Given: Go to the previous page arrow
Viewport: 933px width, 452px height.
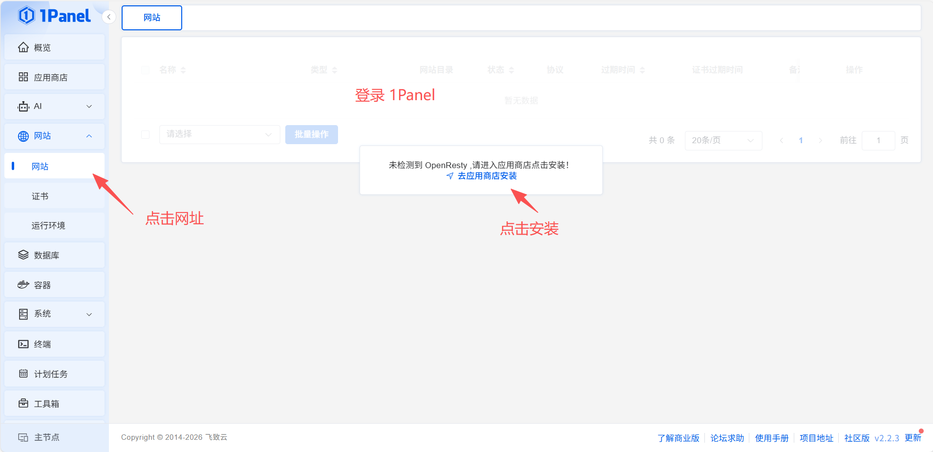Looking at the screenshot, I should click(782, 141).
